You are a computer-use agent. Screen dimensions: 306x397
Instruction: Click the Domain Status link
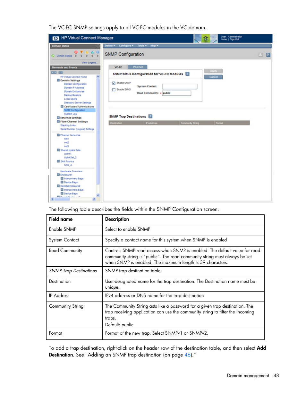(64, 56)
